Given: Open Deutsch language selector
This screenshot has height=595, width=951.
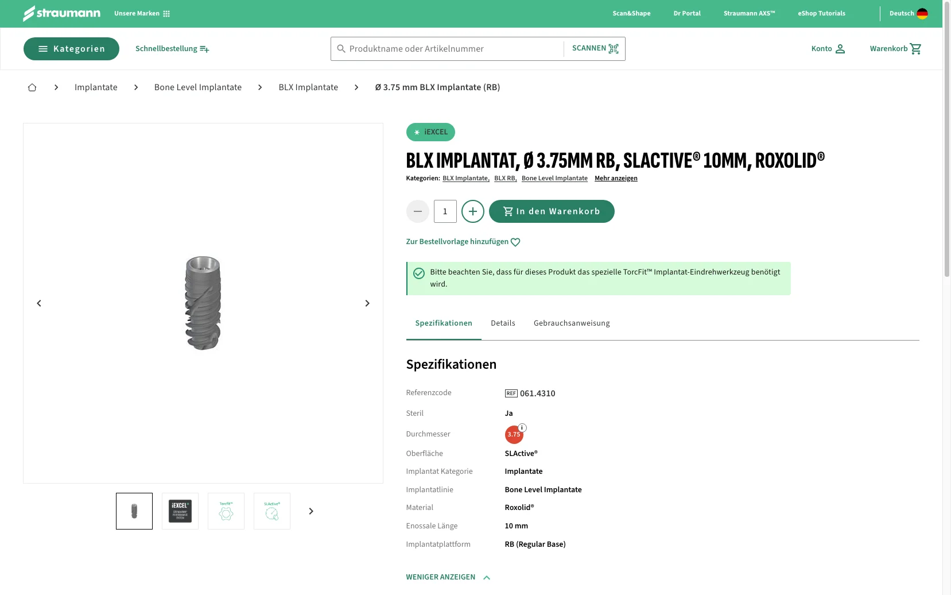Looking at the screenshot, I should pyautogui.click(x=908, y=13).
